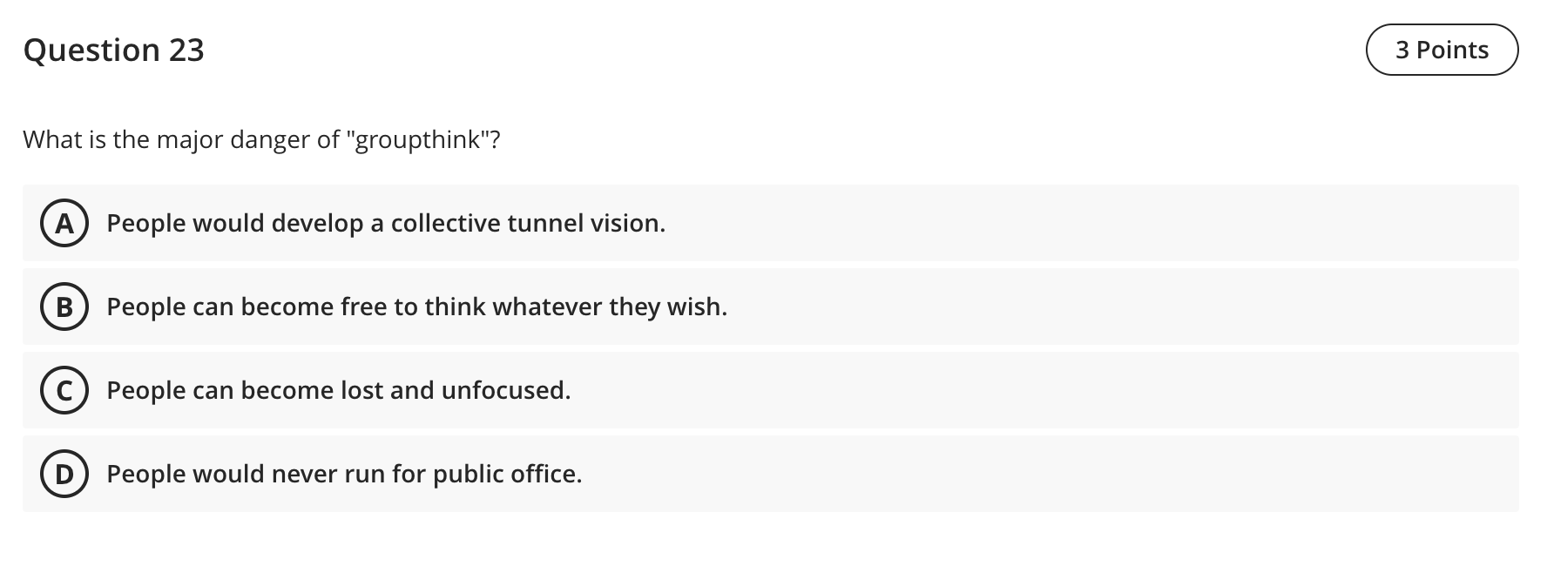Click the circled letter D icon
1547x566 pixels.
tap(63, 474)
